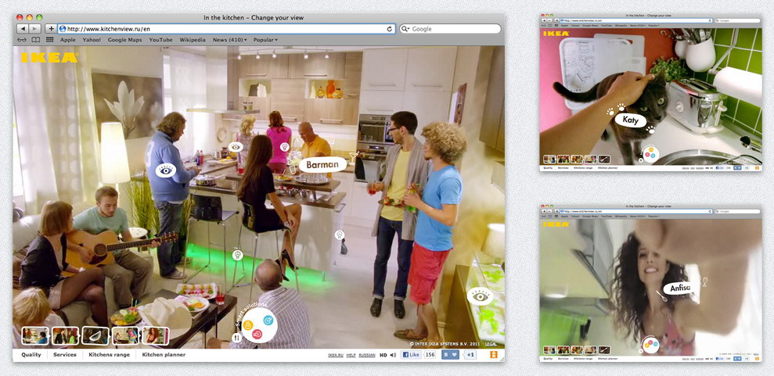The width and height of the screenshot is (774, 376).
Task: Click the orange icon in Smart solutions circle
Action: (248, 324)
